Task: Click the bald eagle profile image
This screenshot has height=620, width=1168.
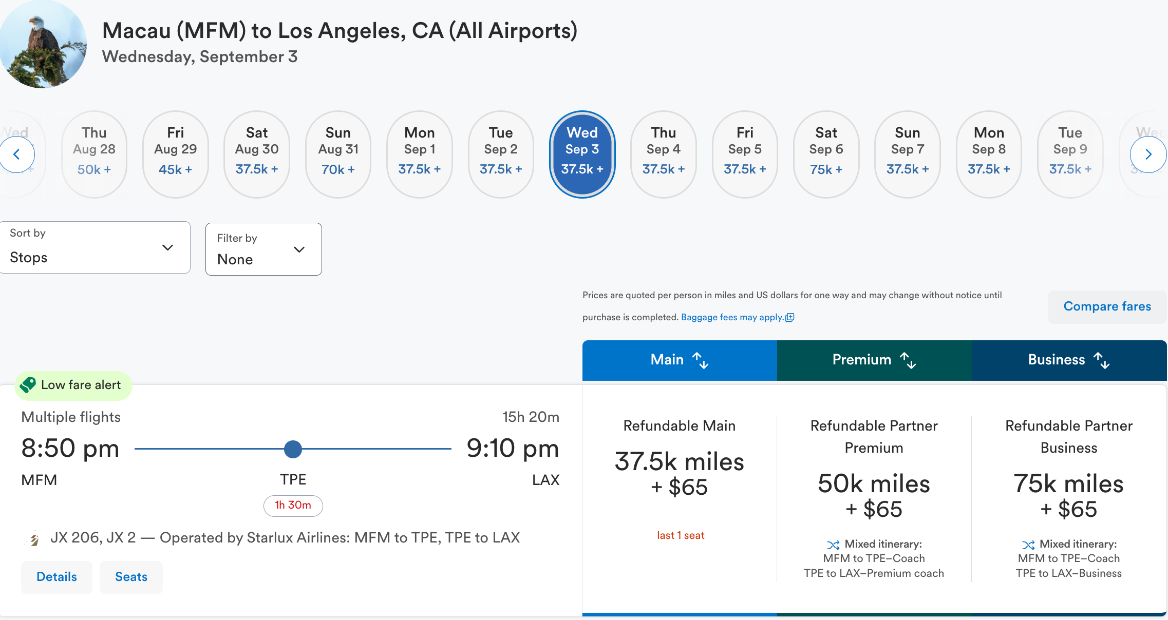Action: pos(44,44)
